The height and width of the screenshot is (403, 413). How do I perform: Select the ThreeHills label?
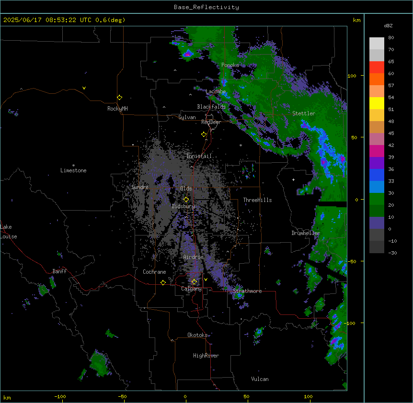click(x=257, y=200)
